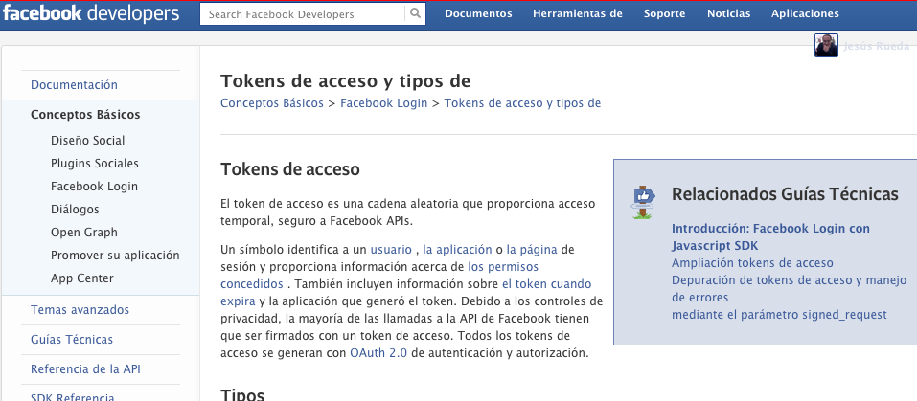This screenshot has width=917, height=401.
Task: Click the search magnifier icon
Action: coord(415,13)
